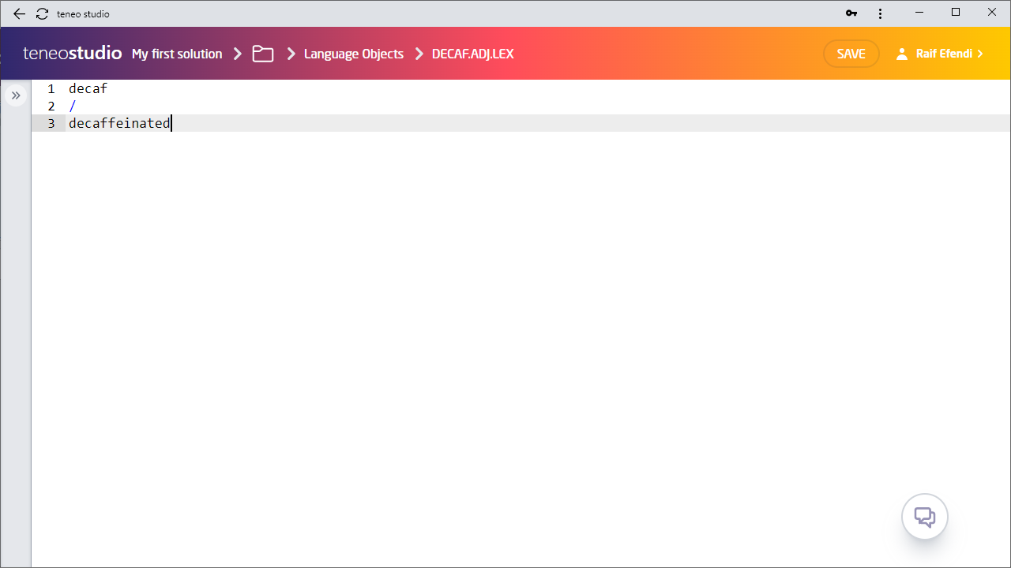This screenshot has height=568, width=1011.
Task: Click the teneostudio logo
Action: click(x=71, y=53)
